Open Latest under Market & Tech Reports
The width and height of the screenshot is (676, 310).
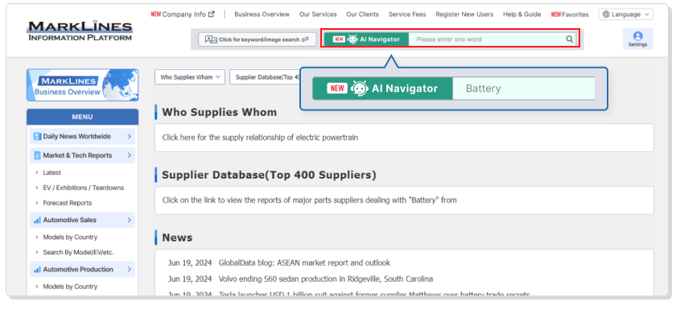(x=52, y=172)
